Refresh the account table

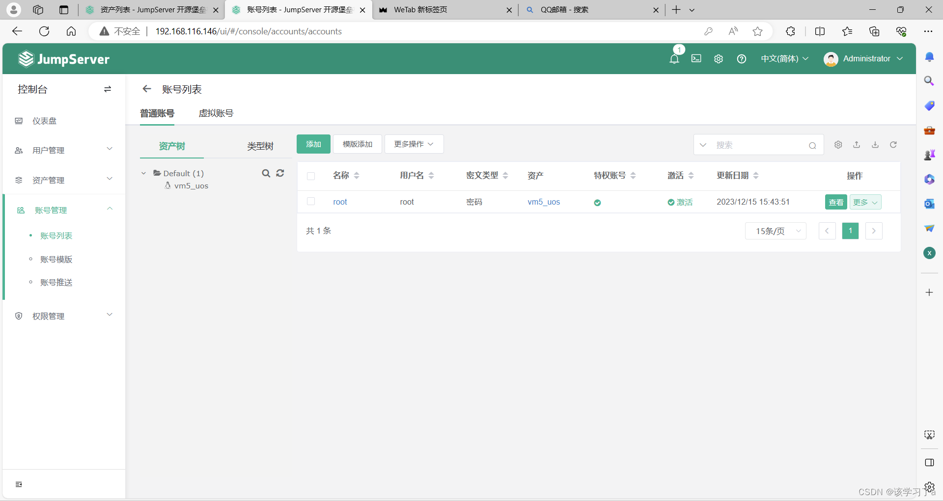893,145
